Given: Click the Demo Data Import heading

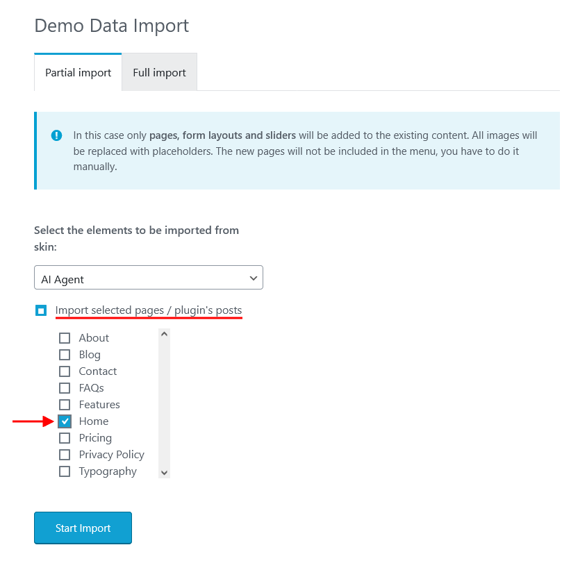Looking at the screenshot, I should (x=111, y=26).
